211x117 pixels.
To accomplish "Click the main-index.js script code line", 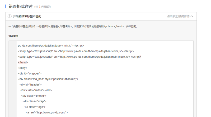I will click(79, 57).
